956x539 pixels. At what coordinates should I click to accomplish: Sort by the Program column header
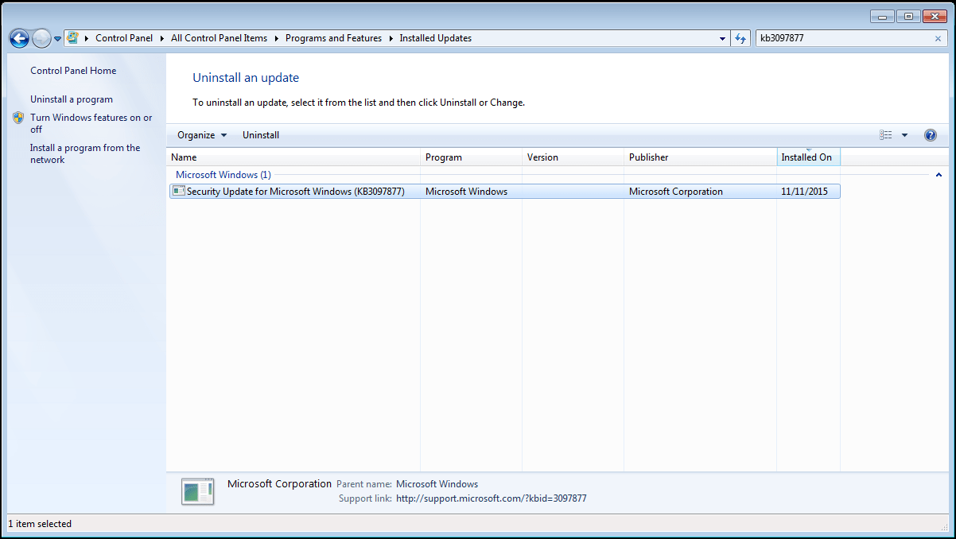(x=472, y=157)
